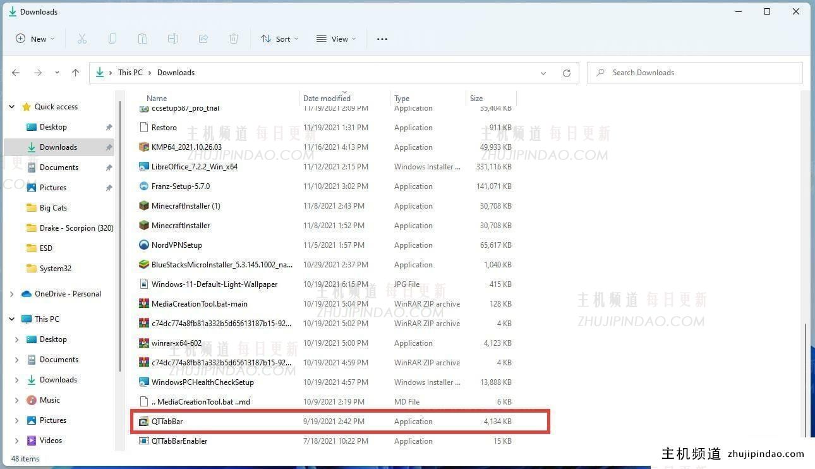The width and height of the screenshot is (815, 469).
Task: Click the Delete trash icon
Action: point(234,39)
